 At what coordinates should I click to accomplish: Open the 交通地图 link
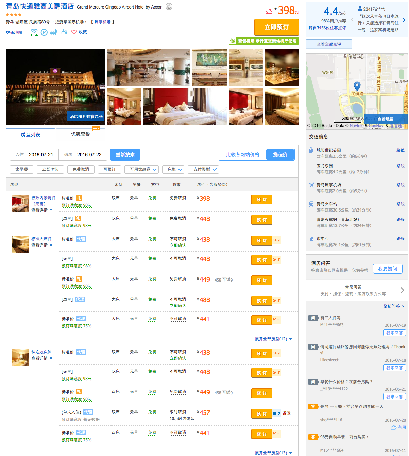pos(14,33)
